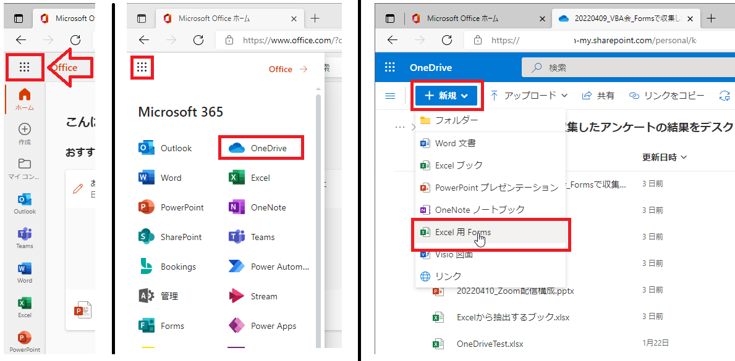Close app launcher waffle in middle window
The width and height of the screenshot is (735, 361).
point(142,68)
